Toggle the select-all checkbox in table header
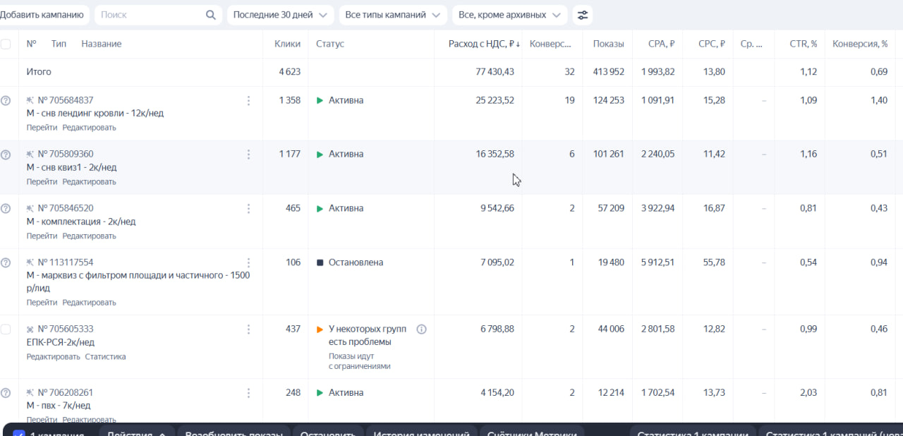 coord(6,44)
